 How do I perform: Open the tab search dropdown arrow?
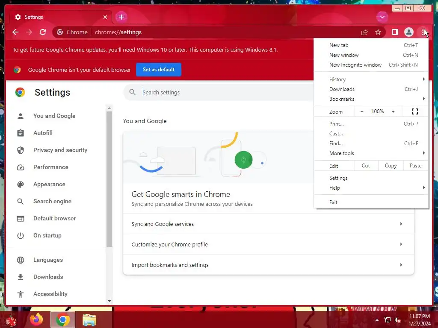click(x=382, y=17)
